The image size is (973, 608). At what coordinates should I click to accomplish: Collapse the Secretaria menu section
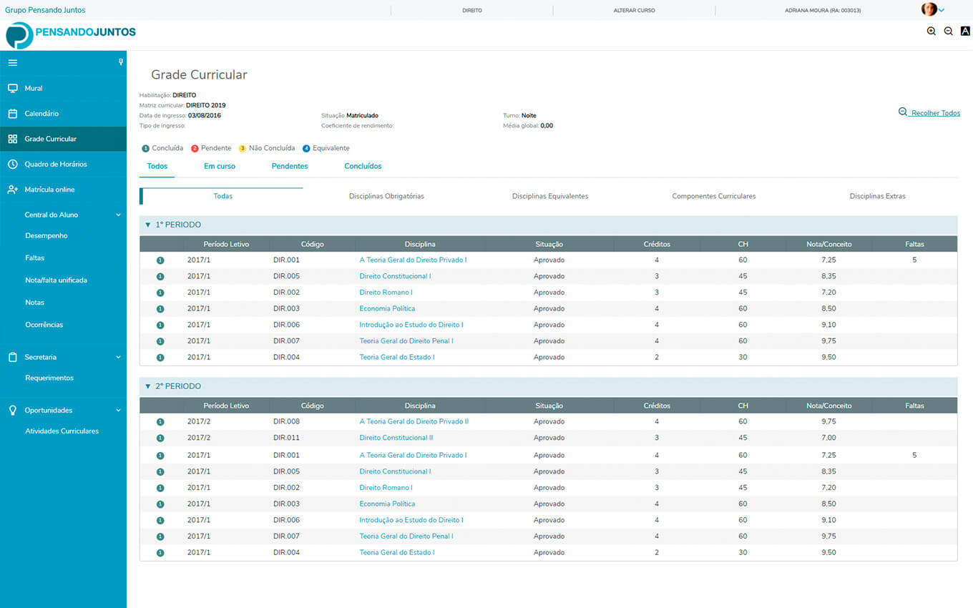click(x=119, y=357)
